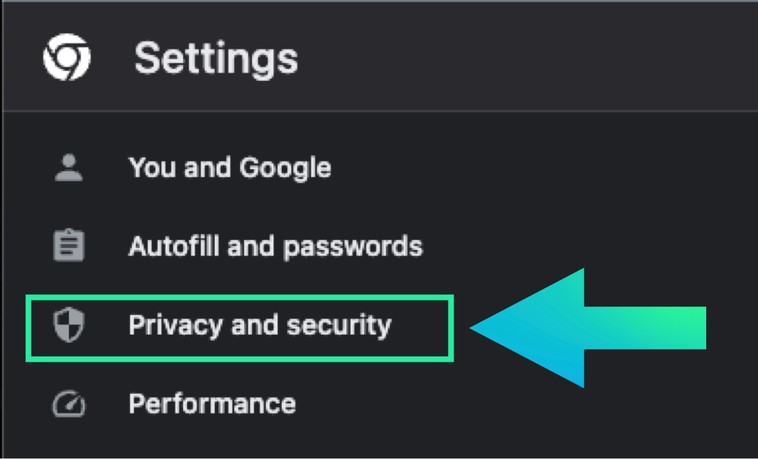Go to the Performance settings page

tap(212, 404)
